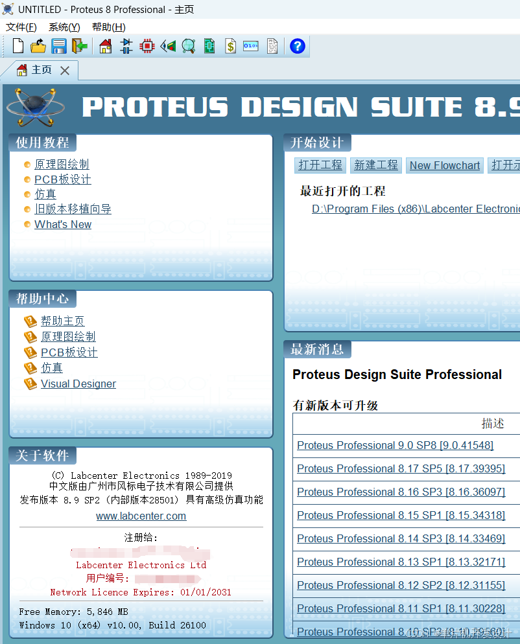Open the Design Explorer green icon
The width and height of the screenshot is (520, 644).
pyautogui.click(x=209, y=46)
